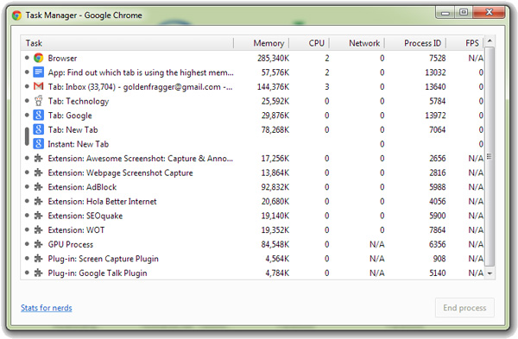Select 'Extension: SEOquake' row text
This screenshot has height=339, width=518.
85,216
